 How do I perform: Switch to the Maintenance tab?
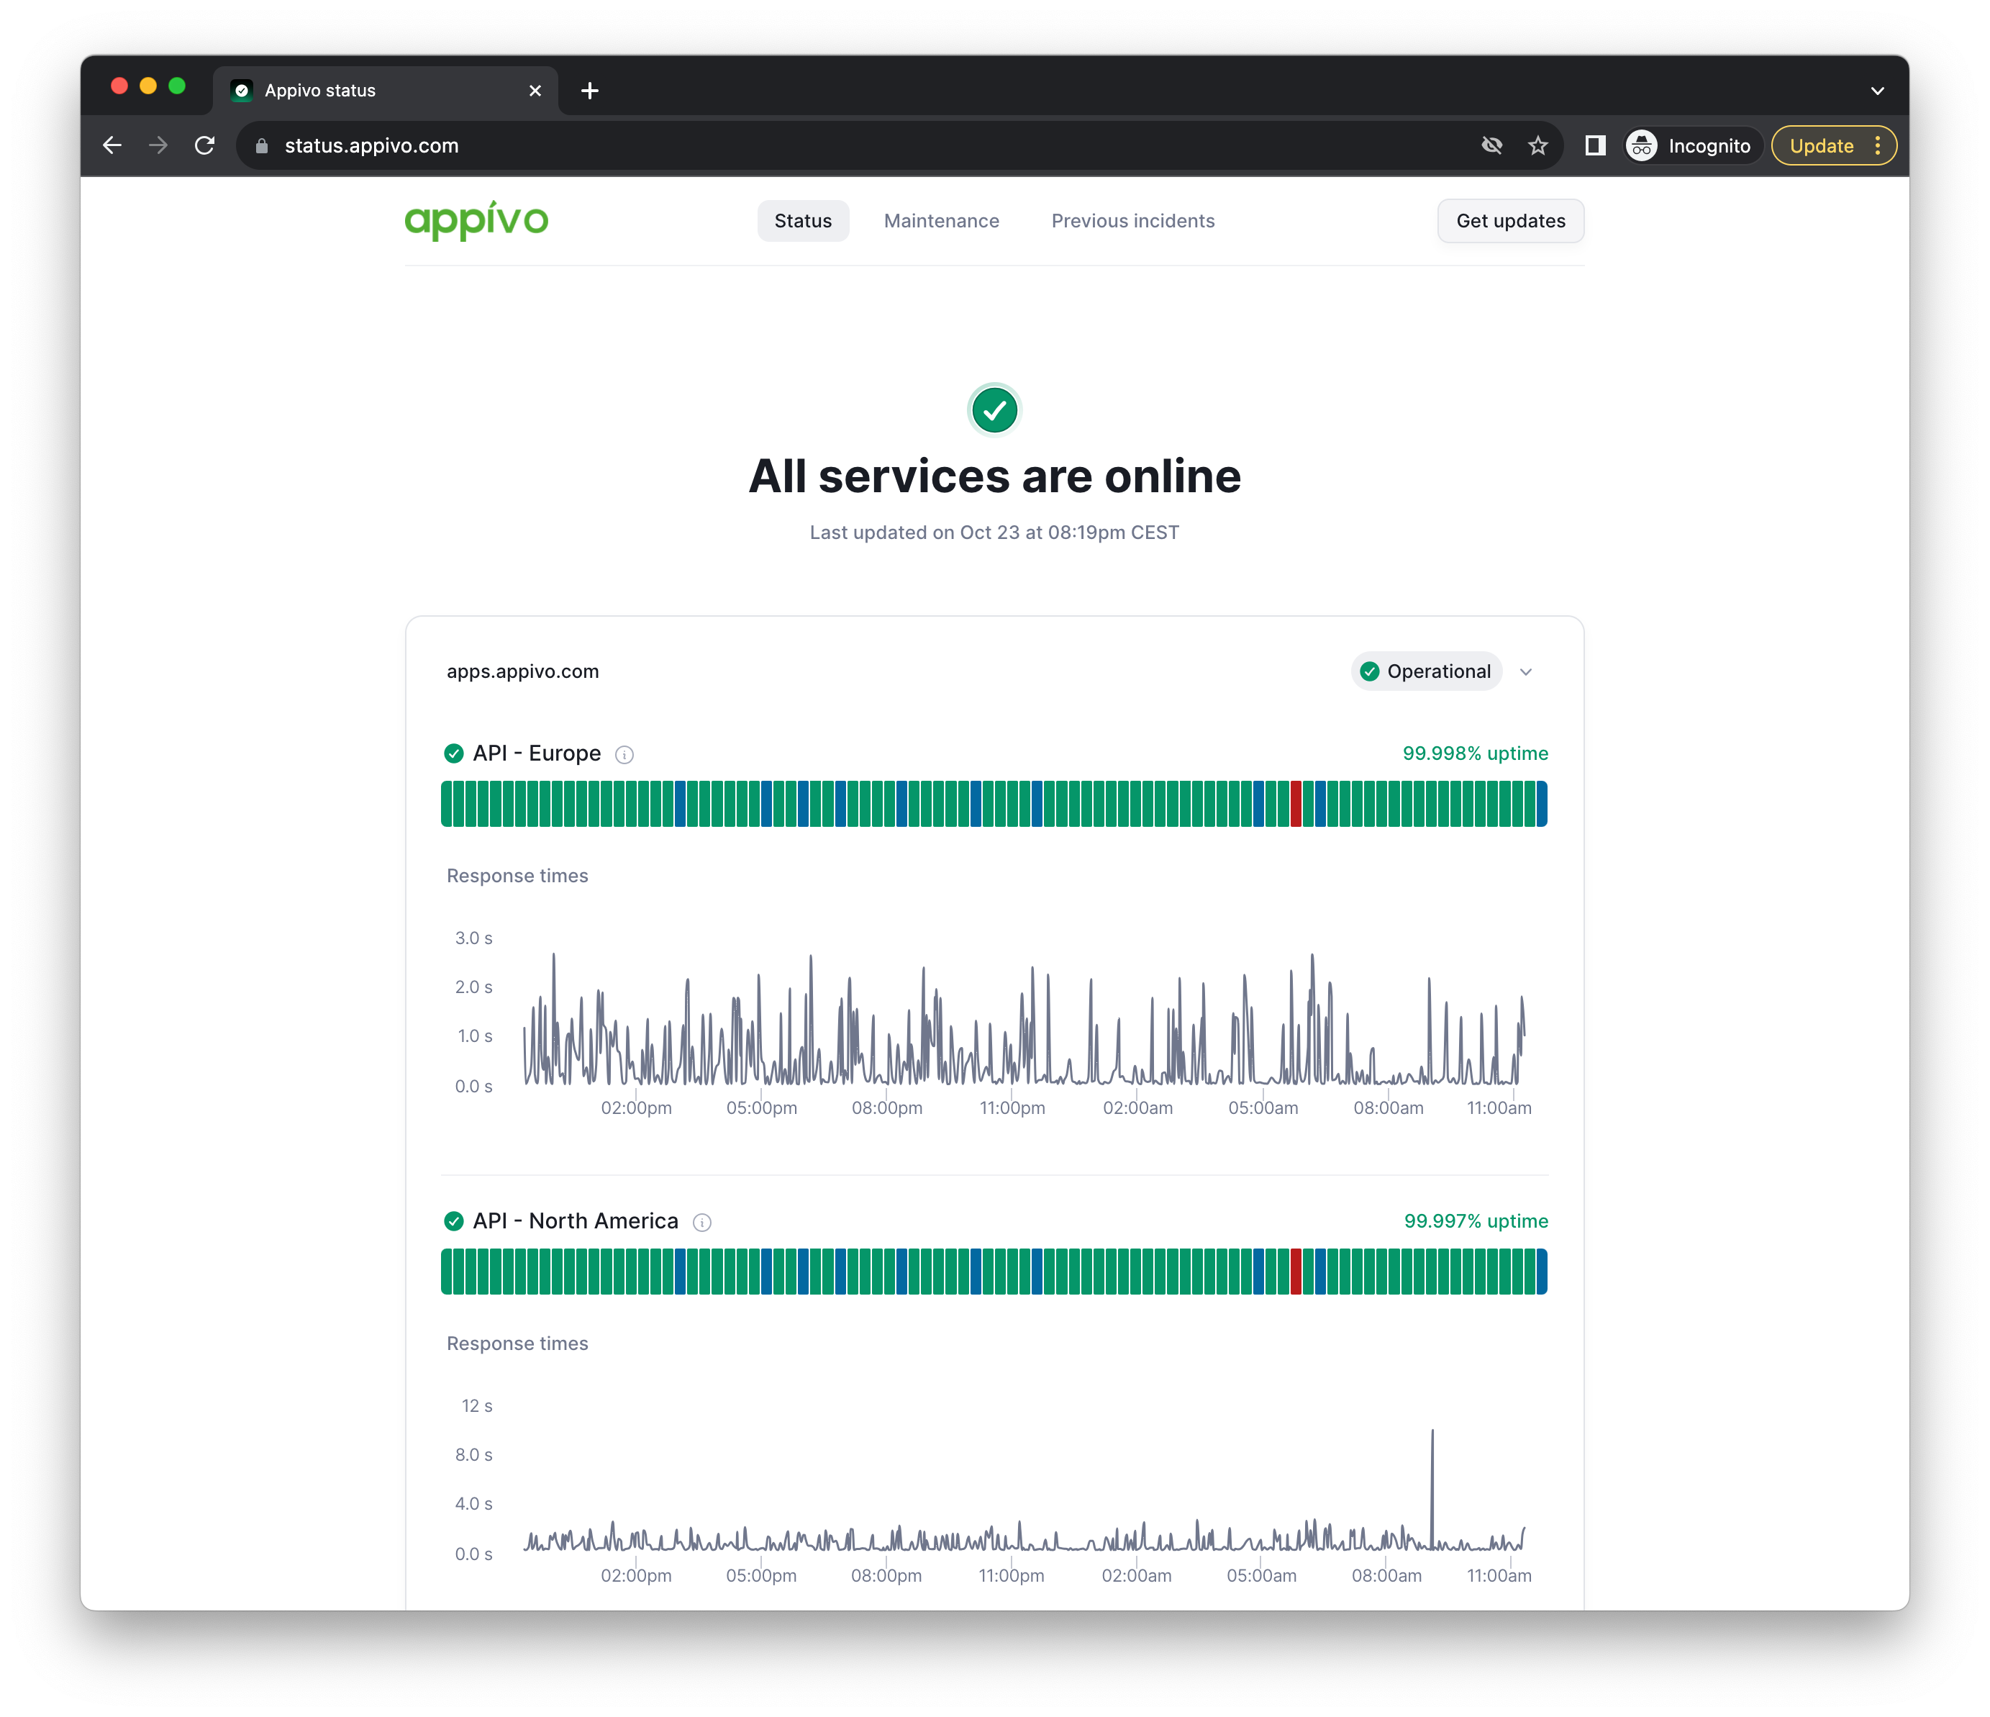click(941, 221)
